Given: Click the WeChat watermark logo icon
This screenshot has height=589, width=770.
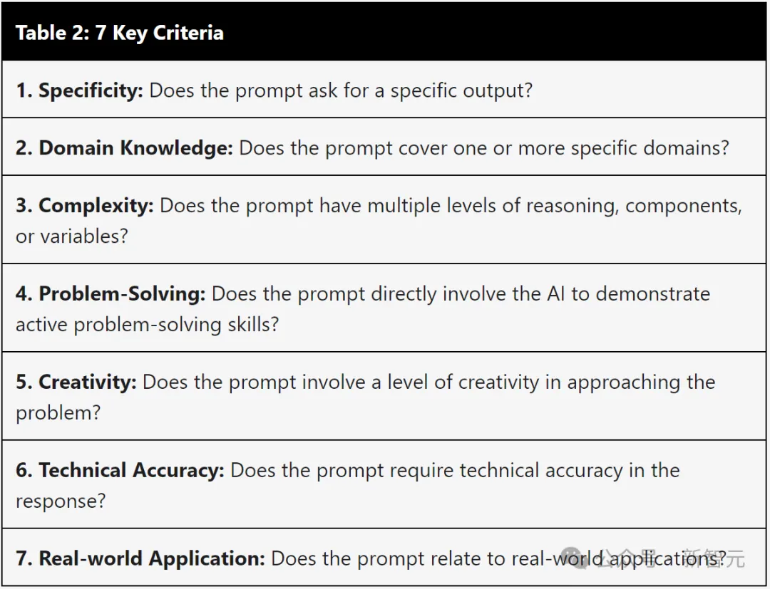Looking at the screenshot, I should tap(575, 558).
